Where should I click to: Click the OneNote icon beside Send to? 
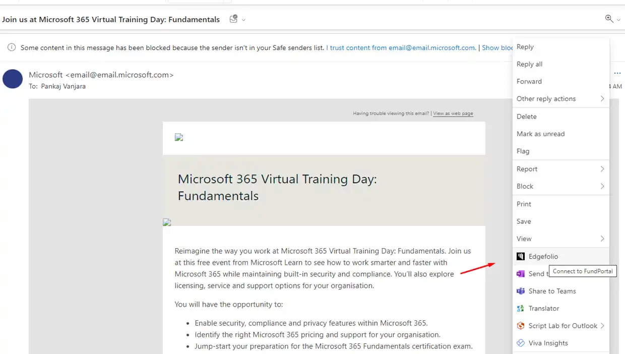(521, 274)
